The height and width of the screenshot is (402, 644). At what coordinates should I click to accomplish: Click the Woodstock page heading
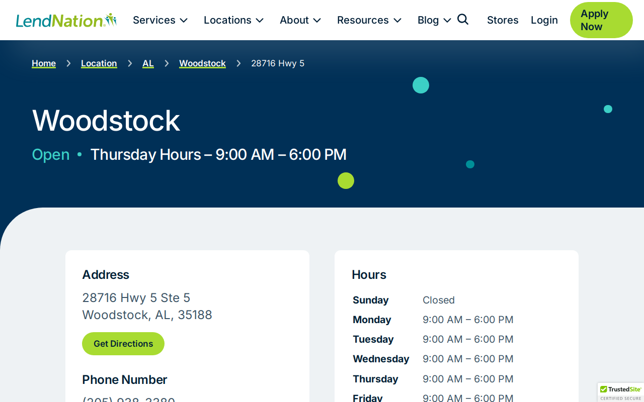coord(106,120)
